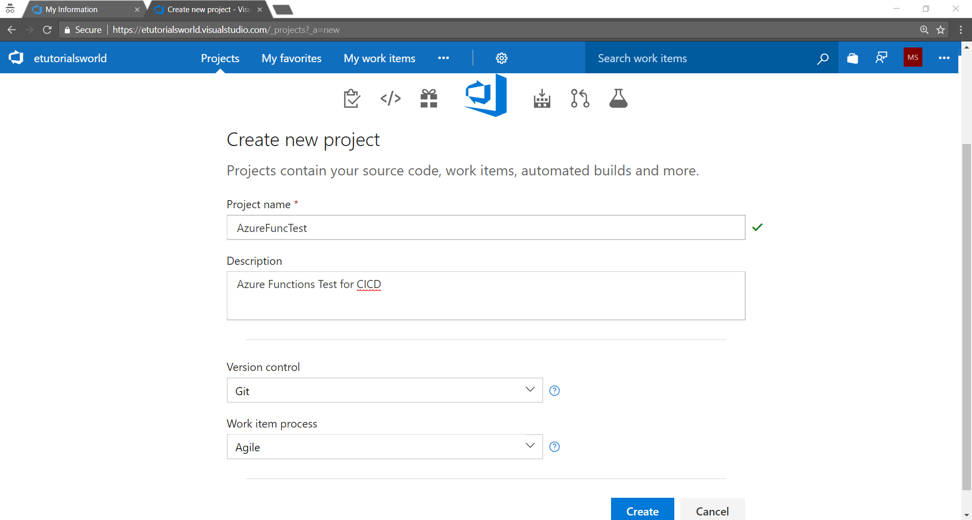The height and width of the screenshot is (520, 972).
Task: Open the feedback icon in header
Action: 881,58
